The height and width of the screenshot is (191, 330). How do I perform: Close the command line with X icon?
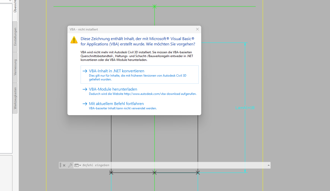[x=64, y=165]
